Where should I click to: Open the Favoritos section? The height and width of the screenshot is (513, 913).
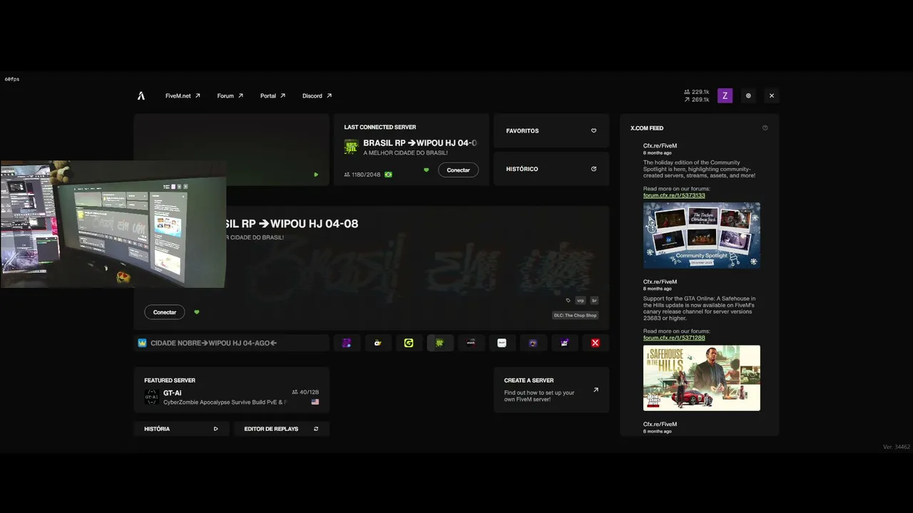click(551, 131)
